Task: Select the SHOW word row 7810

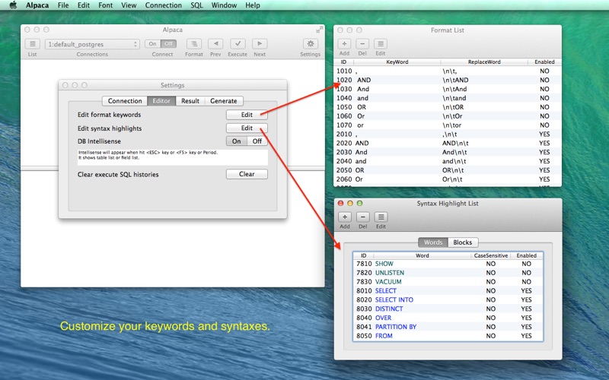Action: point(448,264)
